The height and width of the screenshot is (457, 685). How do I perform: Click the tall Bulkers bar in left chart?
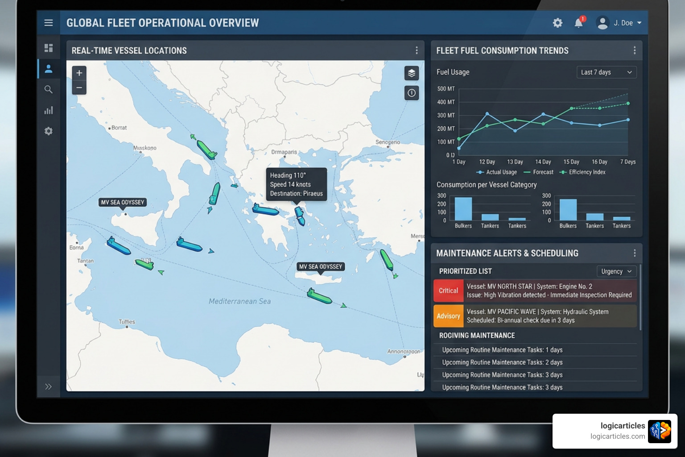[463, 209]
